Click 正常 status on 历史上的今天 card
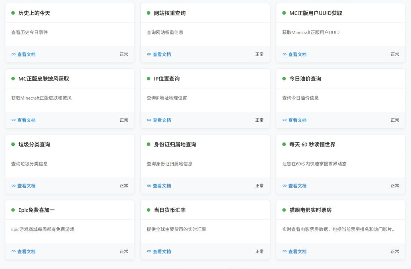Screen dimensions: 411x269 click(x=124, y=54)
